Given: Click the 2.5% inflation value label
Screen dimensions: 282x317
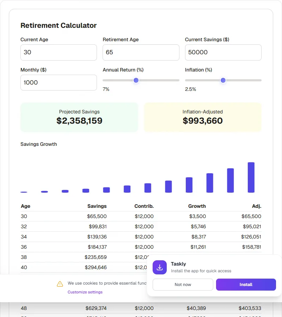Looking at the screenshot, I should click(191, 89).
